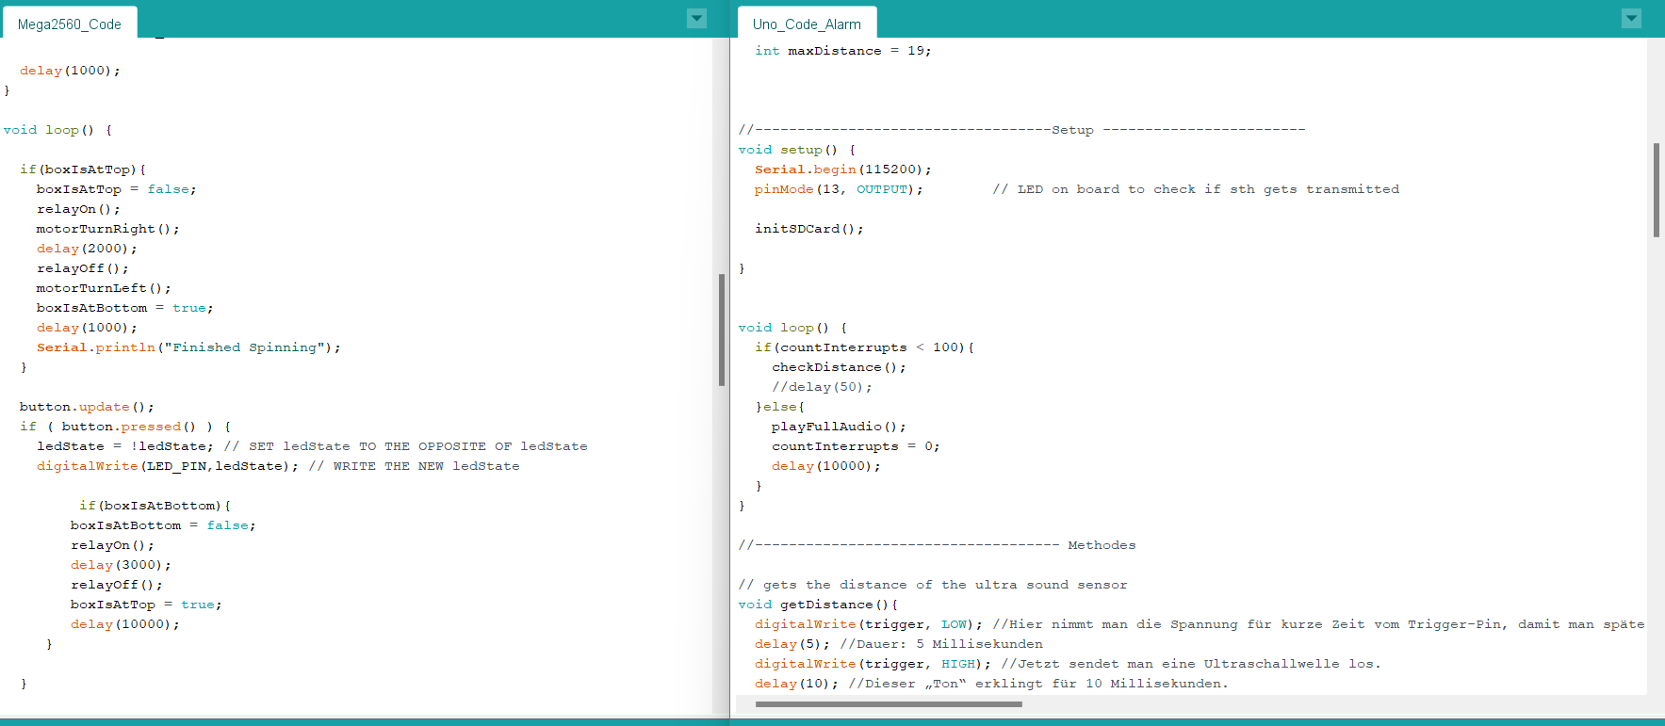Click the 'delay(2000);' line
This screenshot has width=1665, height=726.
click(x=87, y=249)
